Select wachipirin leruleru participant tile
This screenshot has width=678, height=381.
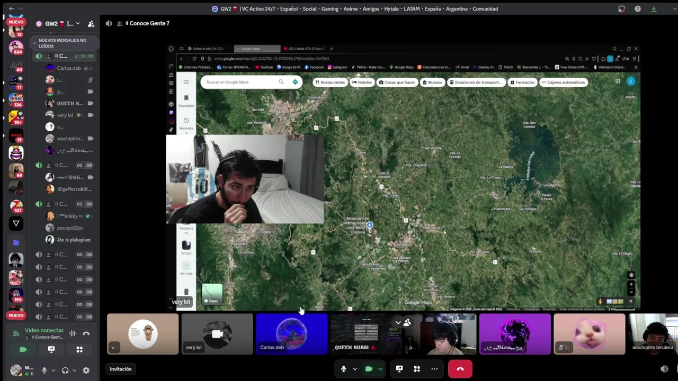point(653,334)
